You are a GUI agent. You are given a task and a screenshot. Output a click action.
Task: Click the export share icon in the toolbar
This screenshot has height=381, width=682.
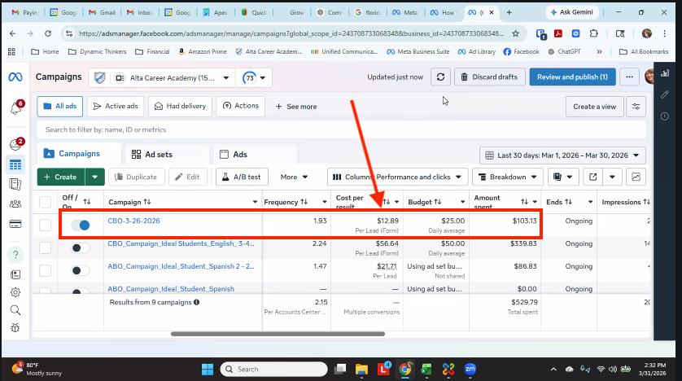pyautogui.click(x=592, y=177)
